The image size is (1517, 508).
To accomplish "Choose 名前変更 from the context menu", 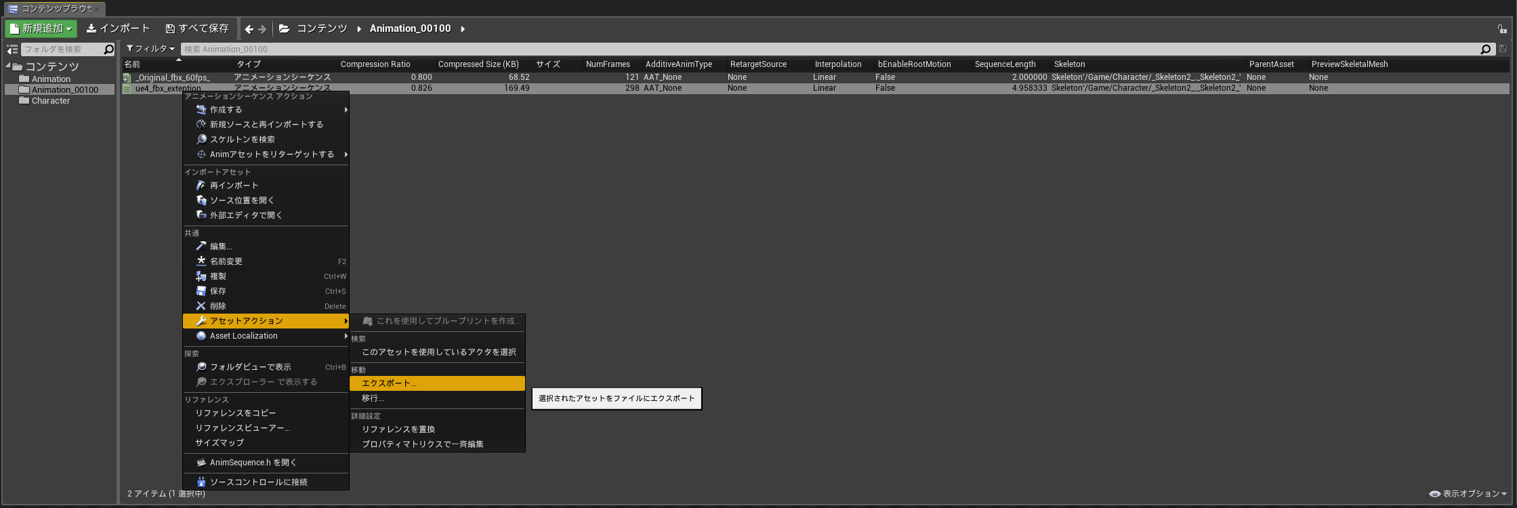I will click(226, 261).
